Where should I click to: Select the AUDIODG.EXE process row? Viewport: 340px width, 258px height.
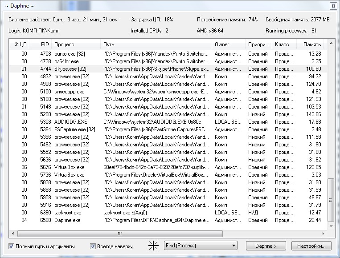[168, 122]
